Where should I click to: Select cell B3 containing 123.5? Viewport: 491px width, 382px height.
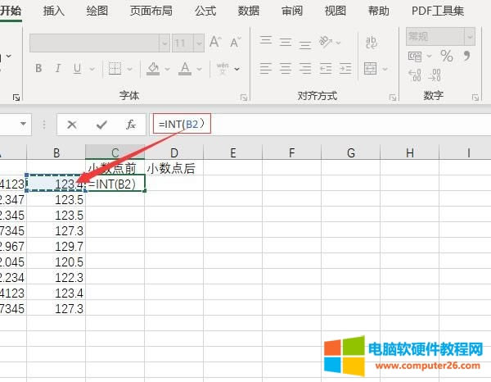pos(56,198)
